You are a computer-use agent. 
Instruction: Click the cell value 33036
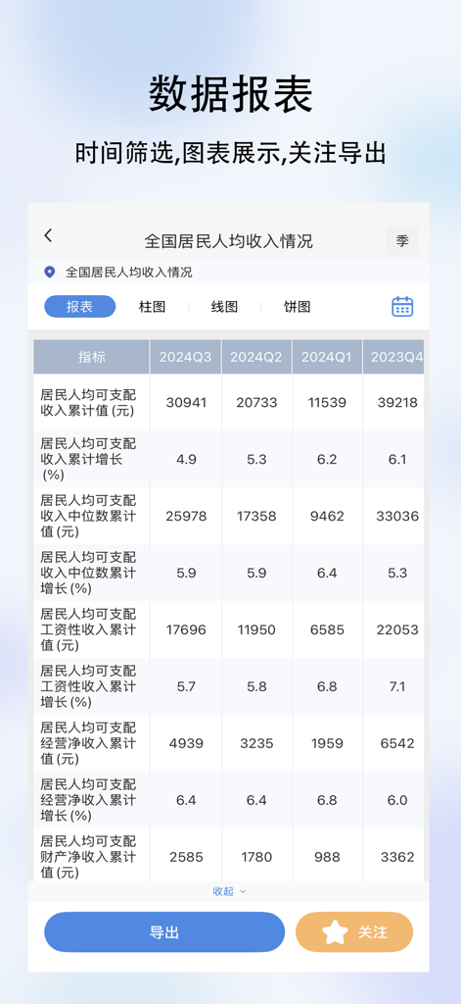397,516
